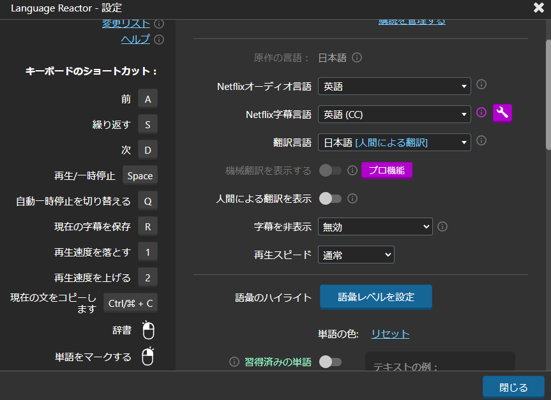This screenshot has width=551, height=400.
Task: Click info icon beside 原作の言語 日本語
Action: 358,57
